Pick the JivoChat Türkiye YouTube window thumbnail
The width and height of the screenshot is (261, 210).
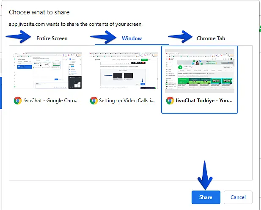pos(200,71)
